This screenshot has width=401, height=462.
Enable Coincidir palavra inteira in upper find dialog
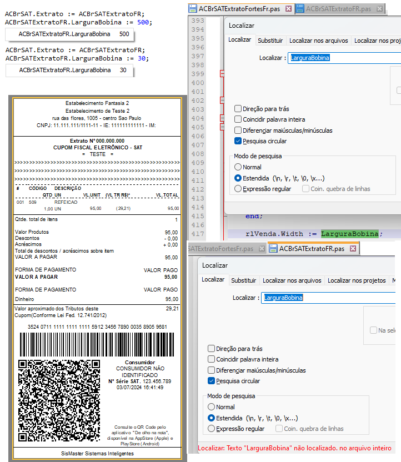(238, 119)
